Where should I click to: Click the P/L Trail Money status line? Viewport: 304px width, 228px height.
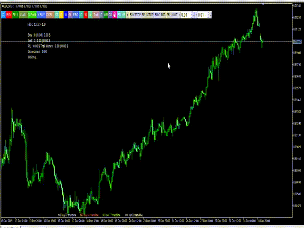point(47,46)
